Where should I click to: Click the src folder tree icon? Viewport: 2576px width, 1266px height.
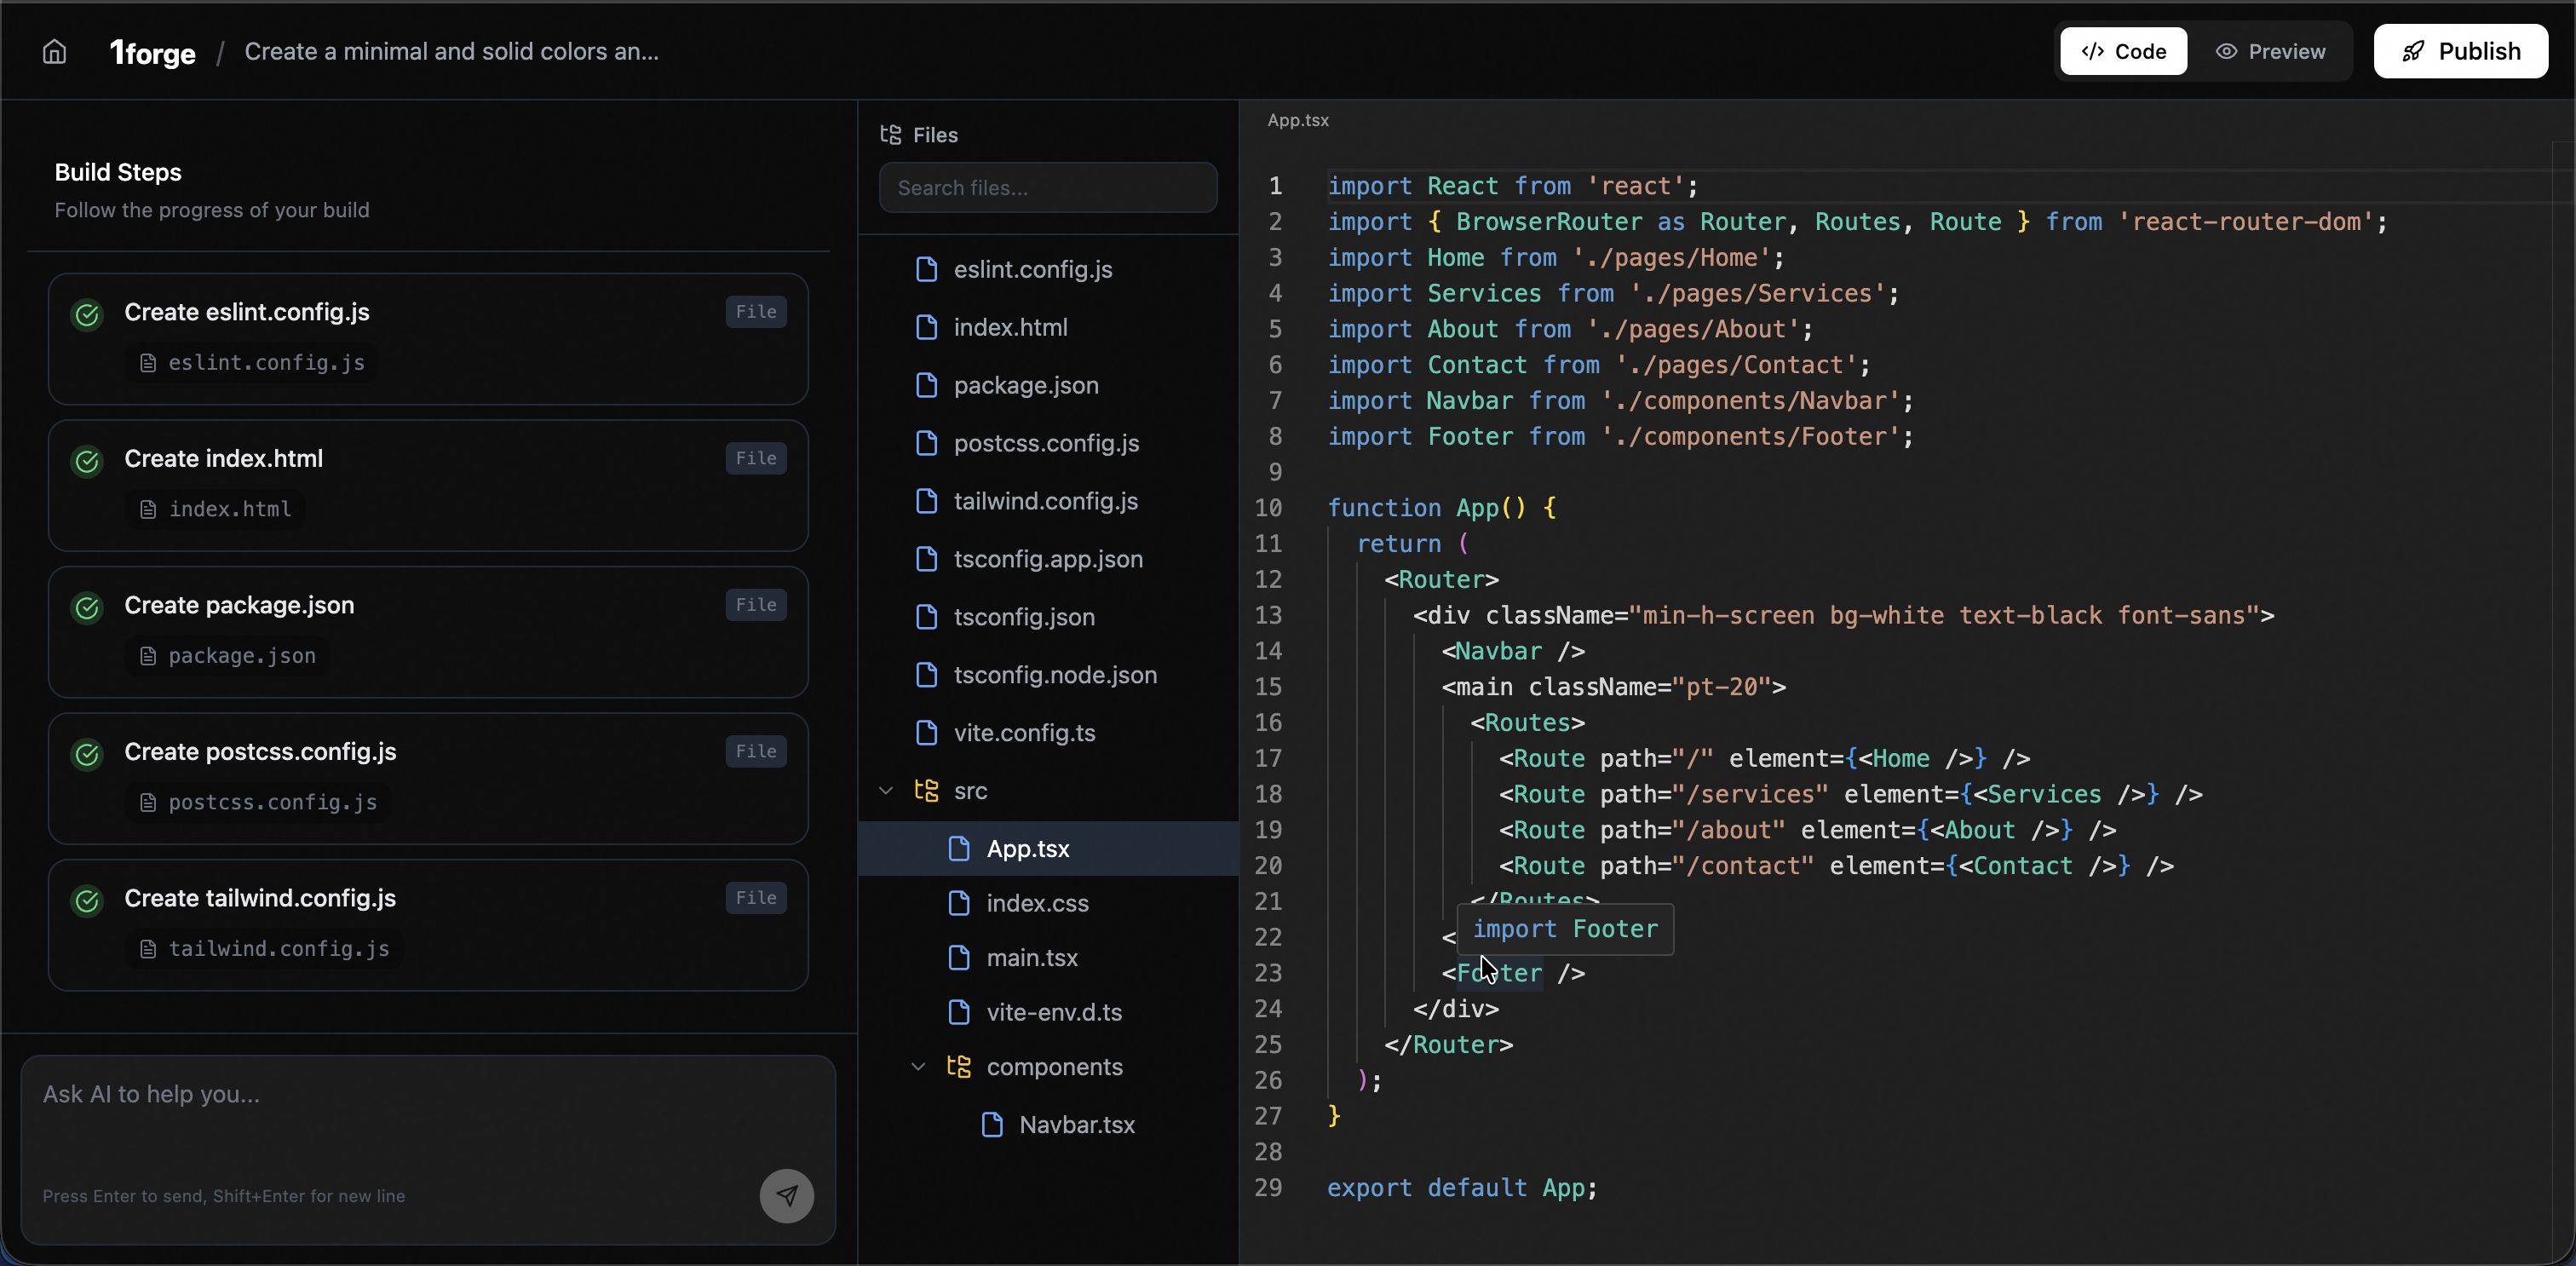(926, 791)
